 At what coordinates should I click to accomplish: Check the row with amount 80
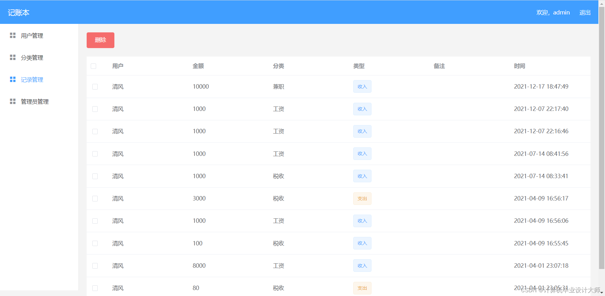[95, 288]
